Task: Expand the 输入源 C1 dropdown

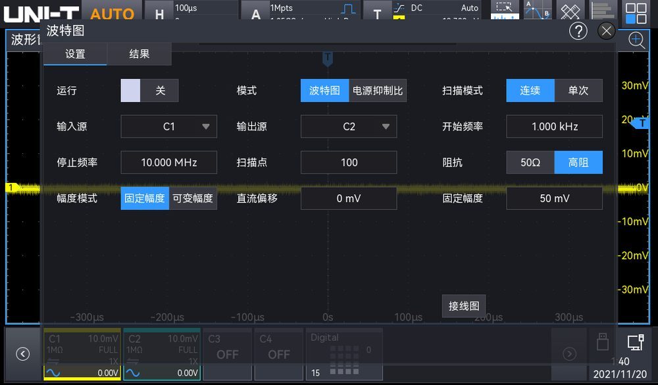Action: click(x=168, y=126)
